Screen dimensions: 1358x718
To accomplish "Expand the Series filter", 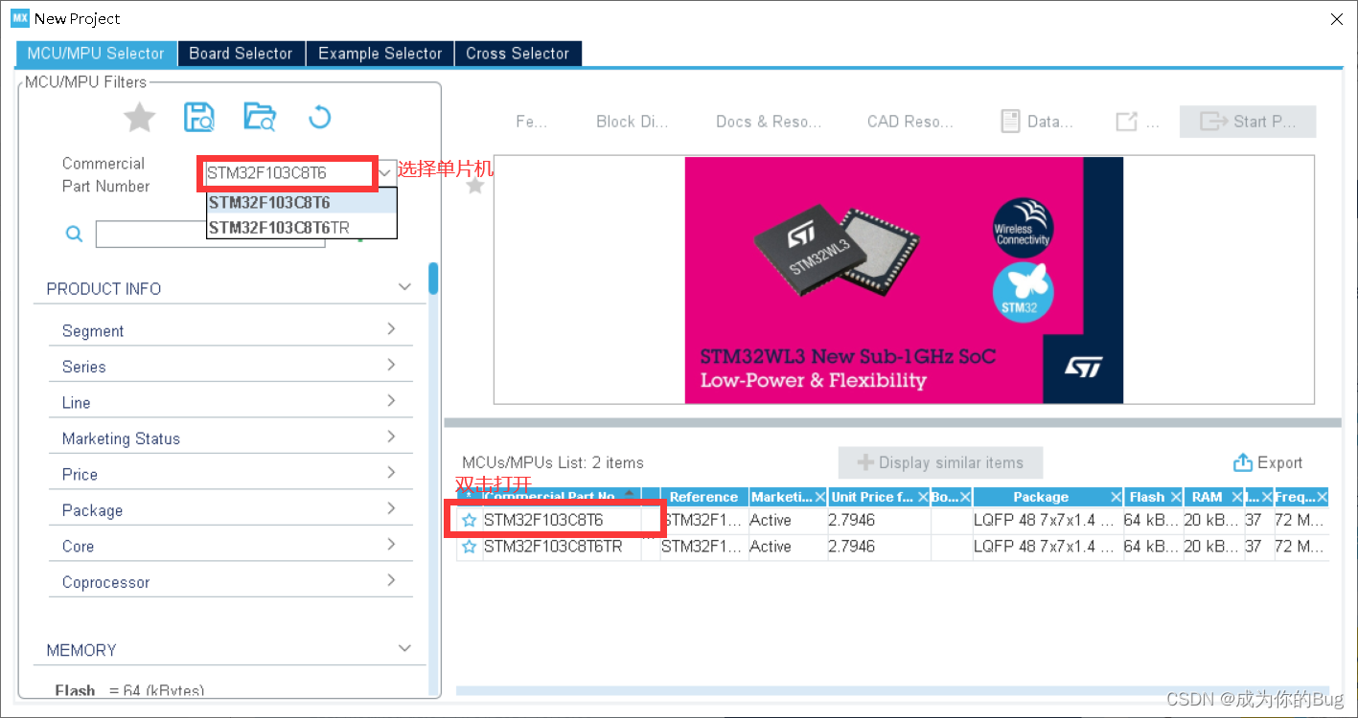I will [x=391, y=365].
